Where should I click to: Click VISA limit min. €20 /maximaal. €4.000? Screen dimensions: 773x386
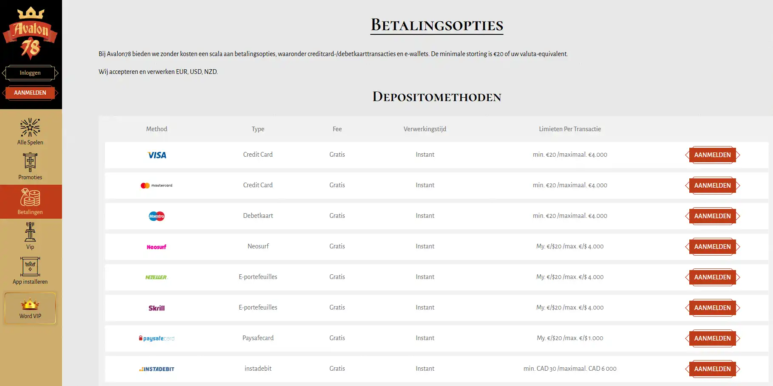pos(570,155)
